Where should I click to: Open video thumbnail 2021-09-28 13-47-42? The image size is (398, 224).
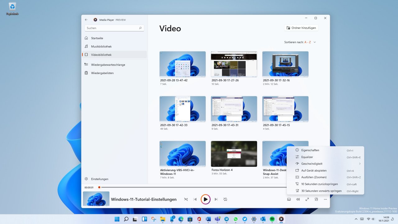tap(183, 64)
